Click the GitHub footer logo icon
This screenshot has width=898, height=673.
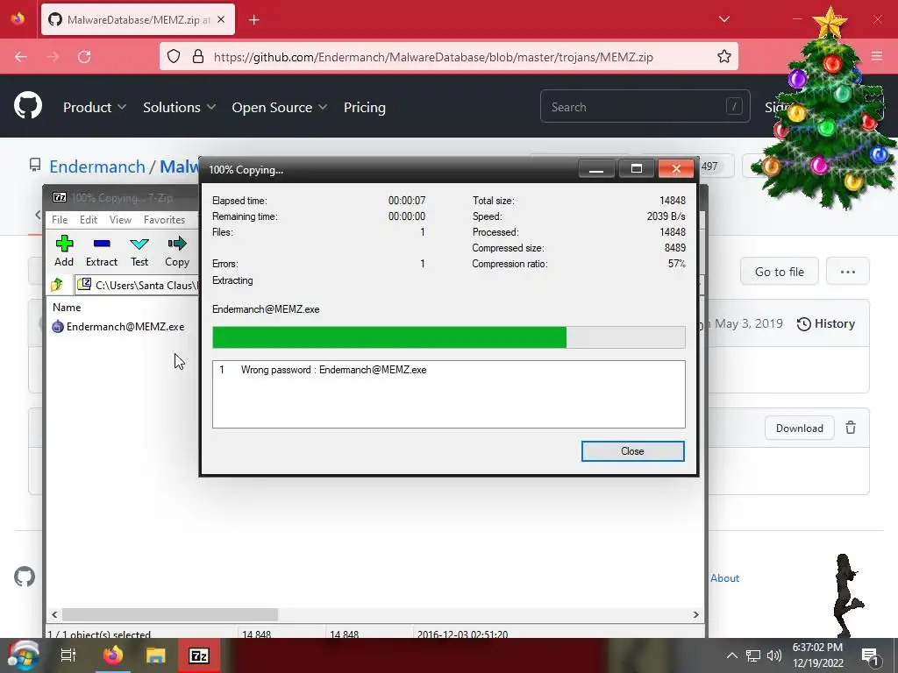pos(25,577)
